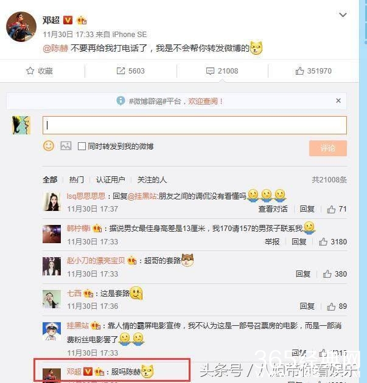Like 韩柠檬's comment with 3180 likes
Viewport: 367px width, 383px height.
pyautogui.click(x=323, y=241)
